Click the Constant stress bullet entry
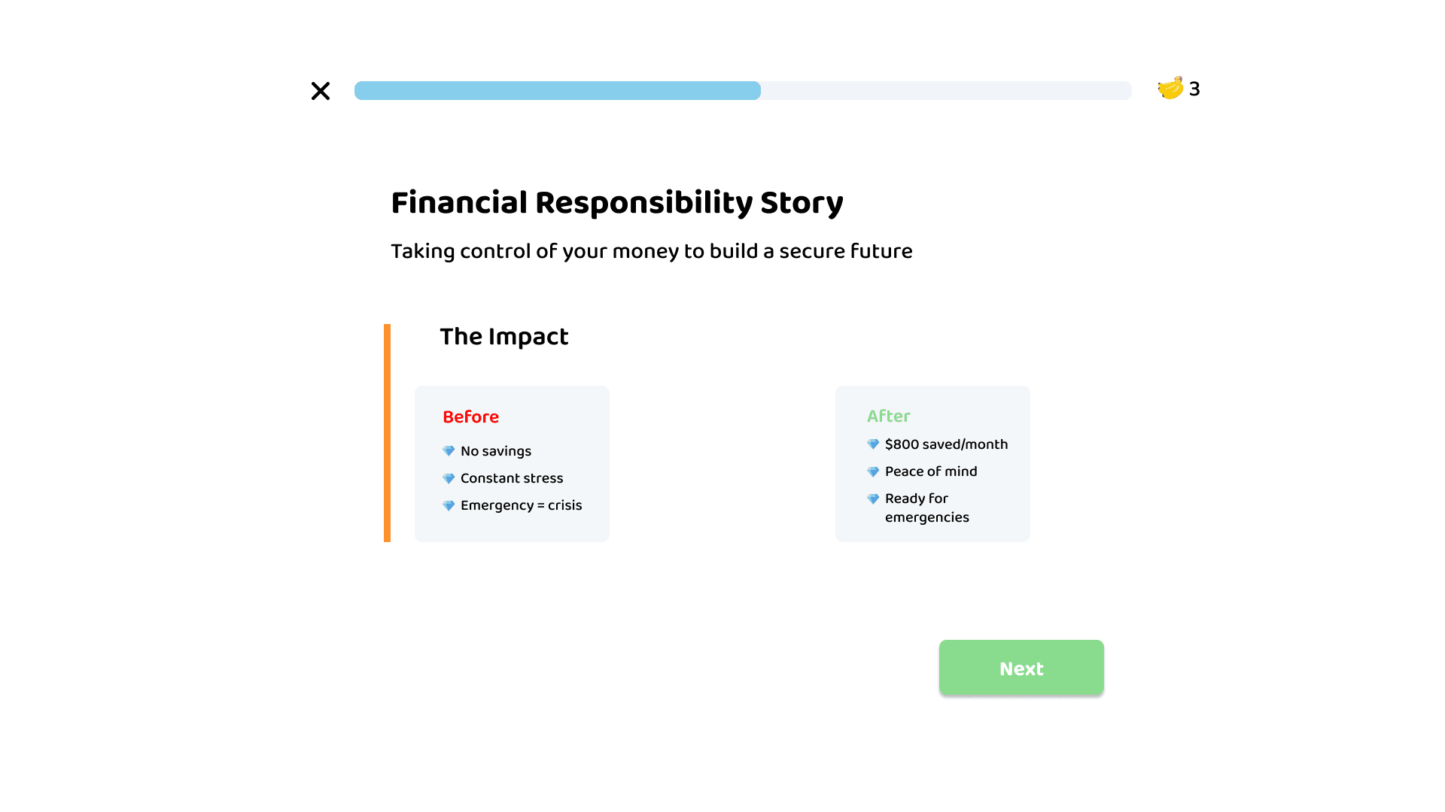Viewport: 1445px width, 812px height. pos(511,477)
